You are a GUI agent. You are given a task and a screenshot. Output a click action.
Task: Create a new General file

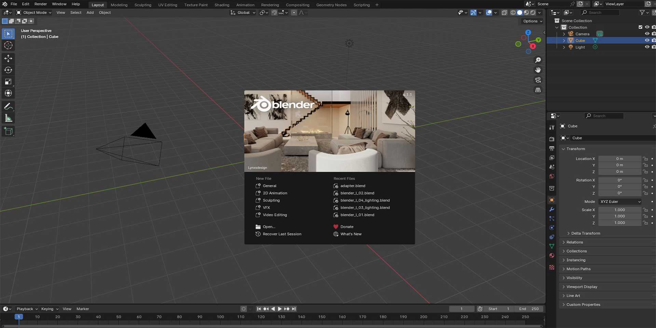[270, 186]
